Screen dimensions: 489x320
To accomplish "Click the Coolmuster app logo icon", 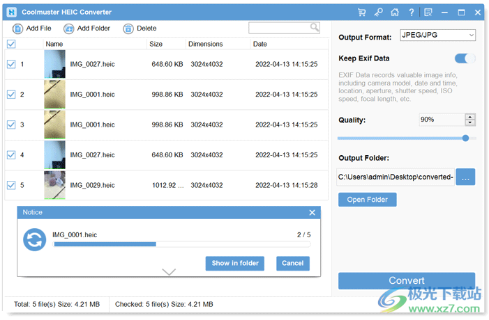I will 12,12.
